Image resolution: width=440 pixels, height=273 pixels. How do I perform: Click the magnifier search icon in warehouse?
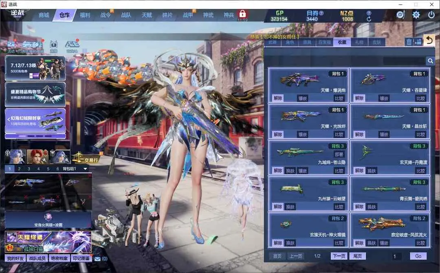coord(430,61)
